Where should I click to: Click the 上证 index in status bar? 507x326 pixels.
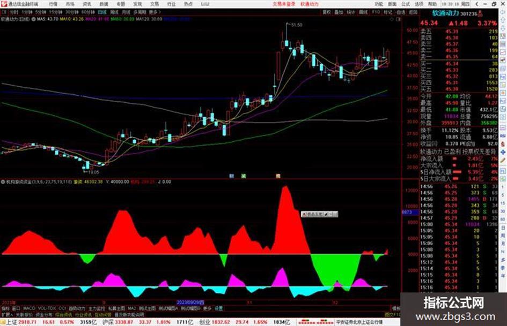coord(12,322)
